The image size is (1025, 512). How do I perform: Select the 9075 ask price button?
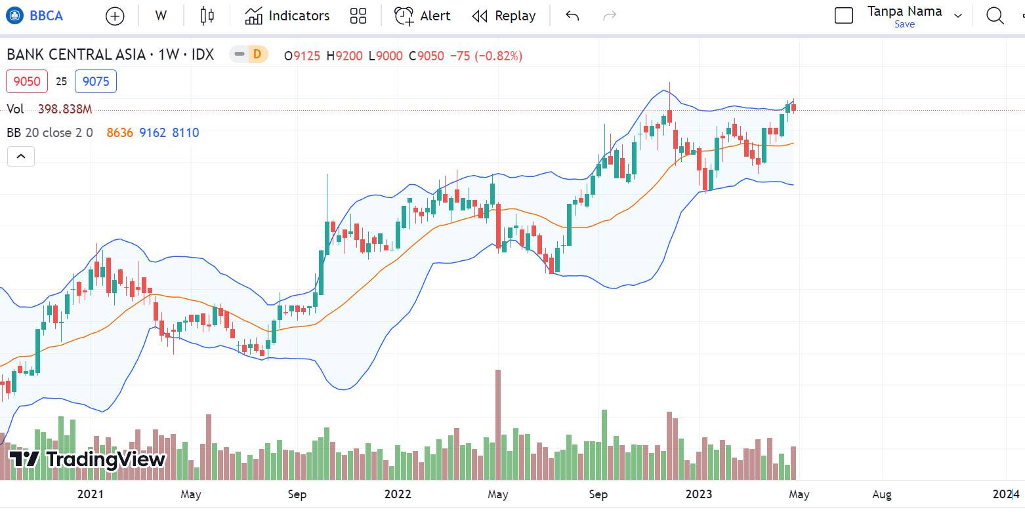click(x=96, y=81)
